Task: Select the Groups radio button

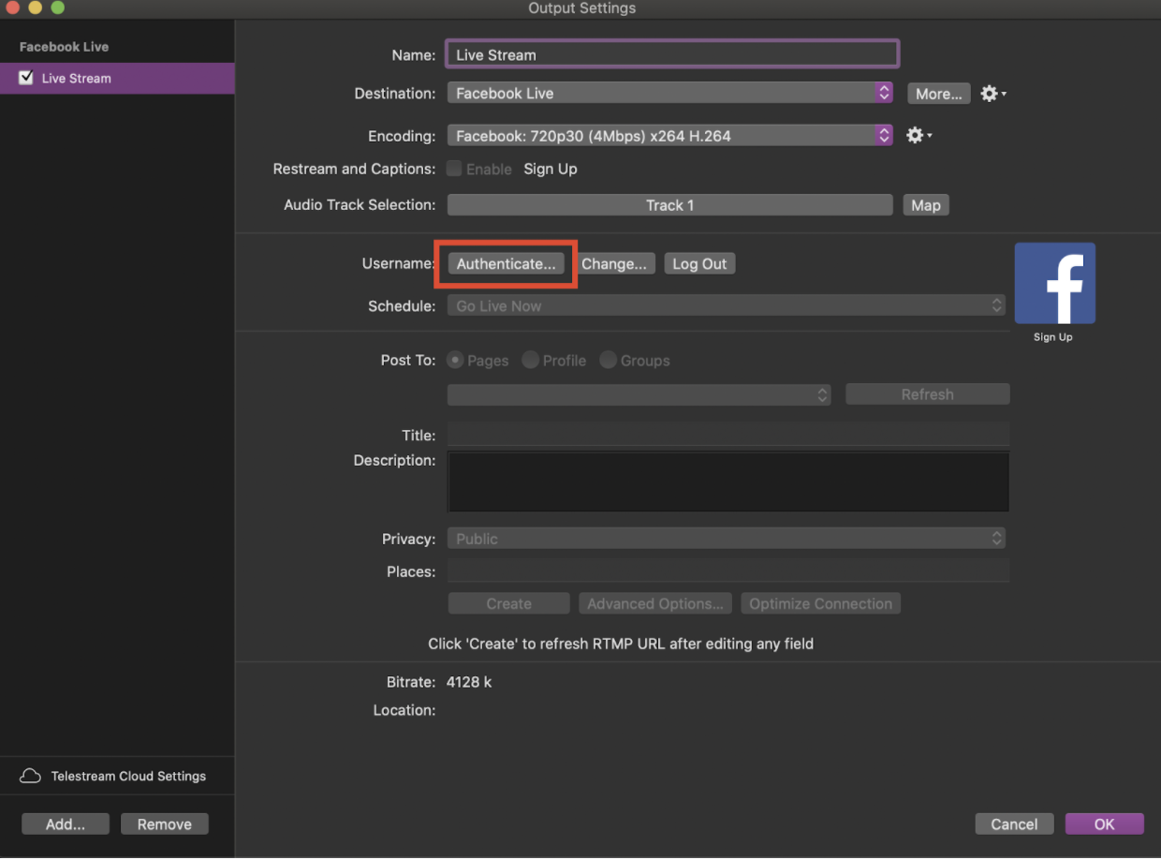Action: [x=609, y=361]
